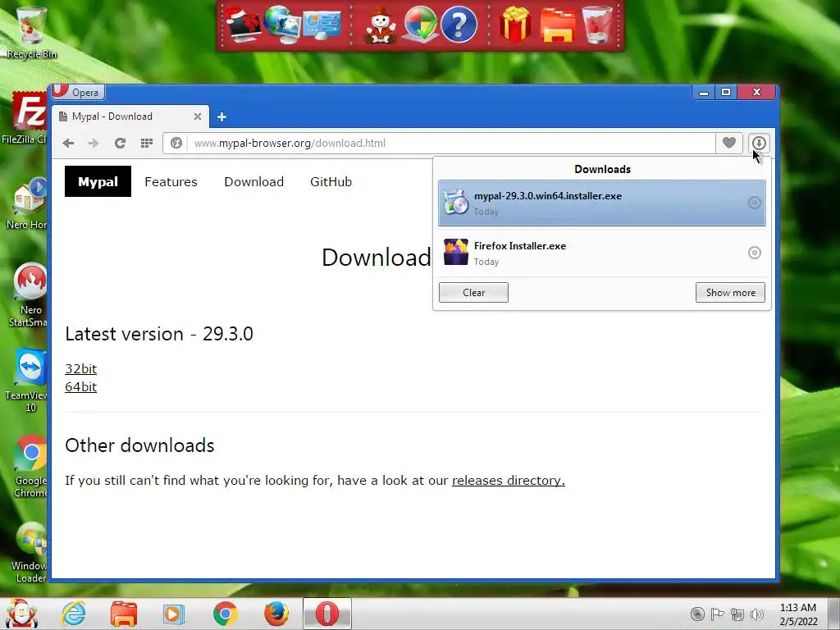
Task: Show hidden tray icons arrow
Action: [x=697, y=614]
